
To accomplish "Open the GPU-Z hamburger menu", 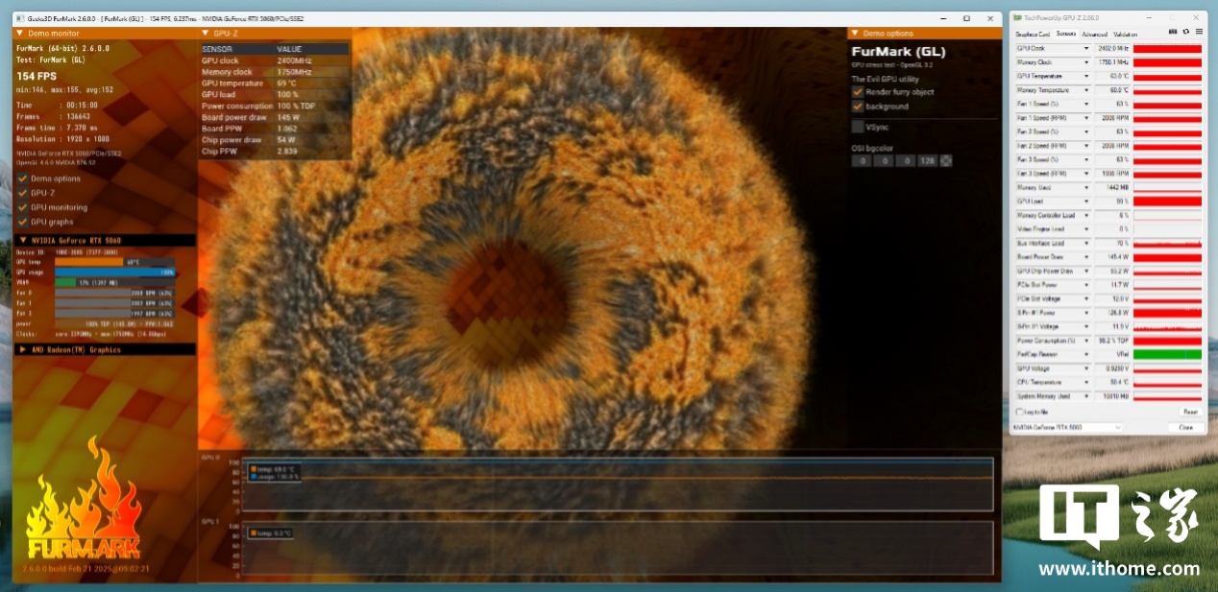I will coord(1199,32).
